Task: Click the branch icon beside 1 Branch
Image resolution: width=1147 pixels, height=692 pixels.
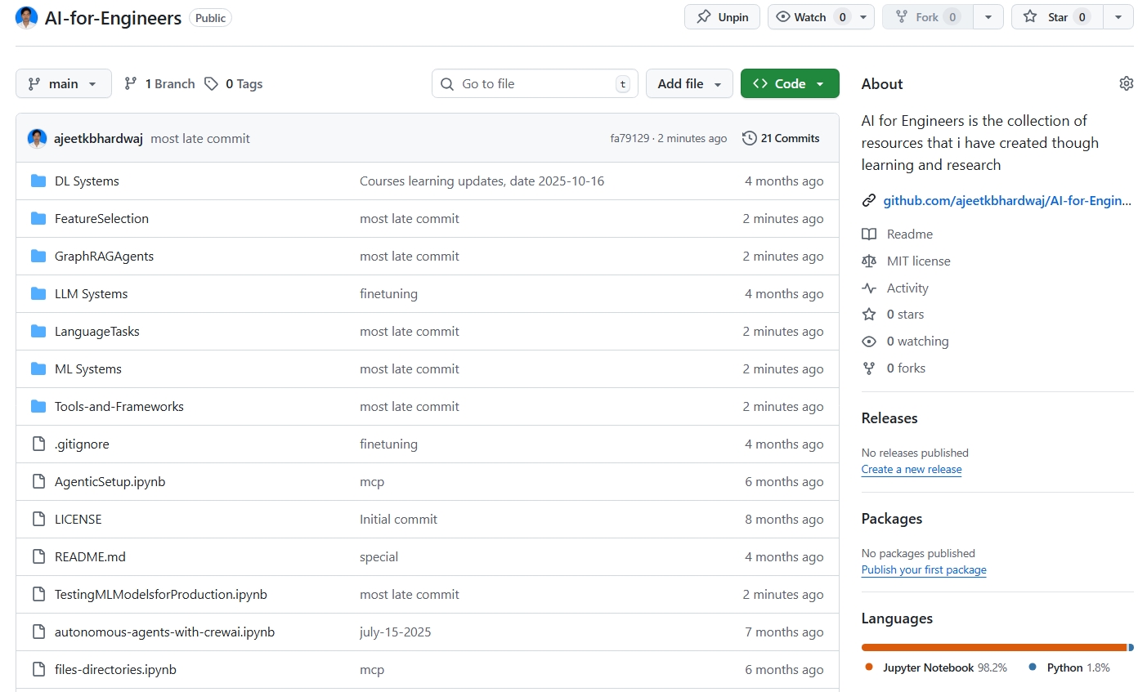Action: pos(131,83)
